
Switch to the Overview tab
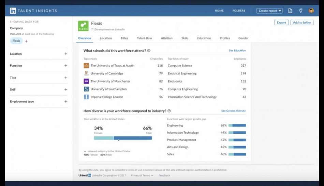pyautogui.click(x=85, y=38)
